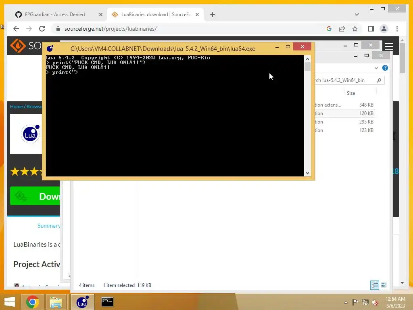
Task: Open Command Prompt from the taskbar
Action: click(107, 302)
